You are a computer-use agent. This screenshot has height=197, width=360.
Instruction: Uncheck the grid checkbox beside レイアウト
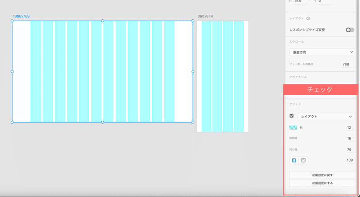coord(292,116)
